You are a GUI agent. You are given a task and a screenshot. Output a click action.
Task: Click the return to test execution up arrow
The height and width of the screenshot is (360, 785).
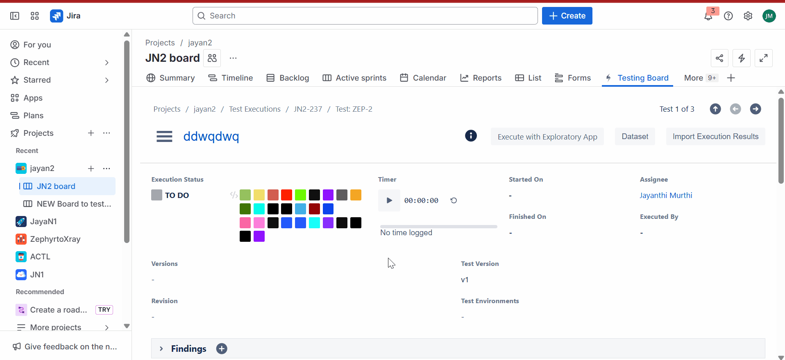click(715, 109)
